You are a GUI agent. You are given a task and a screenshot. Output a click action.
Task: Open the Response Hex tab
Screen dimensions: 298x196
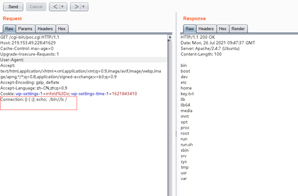coord(223,29)
